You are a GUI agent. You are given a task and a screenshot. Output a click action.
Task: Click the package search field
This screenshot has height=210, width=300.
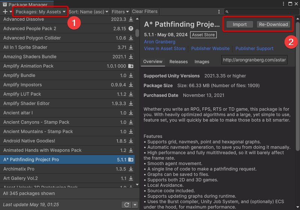(x=261, y=12)
